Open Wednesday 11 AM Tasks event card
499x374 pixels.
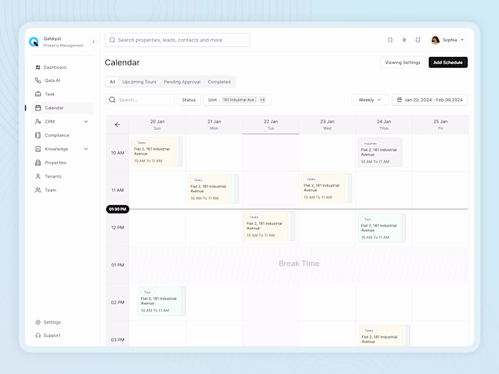point(326,188)
